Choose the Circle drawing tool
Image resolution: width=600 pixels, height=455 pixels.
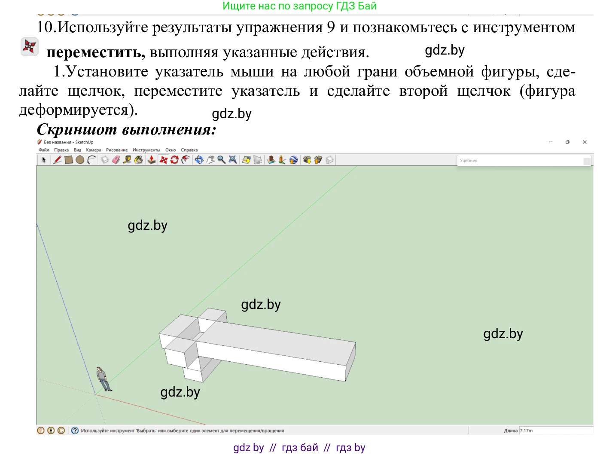[x=79, y=159]
